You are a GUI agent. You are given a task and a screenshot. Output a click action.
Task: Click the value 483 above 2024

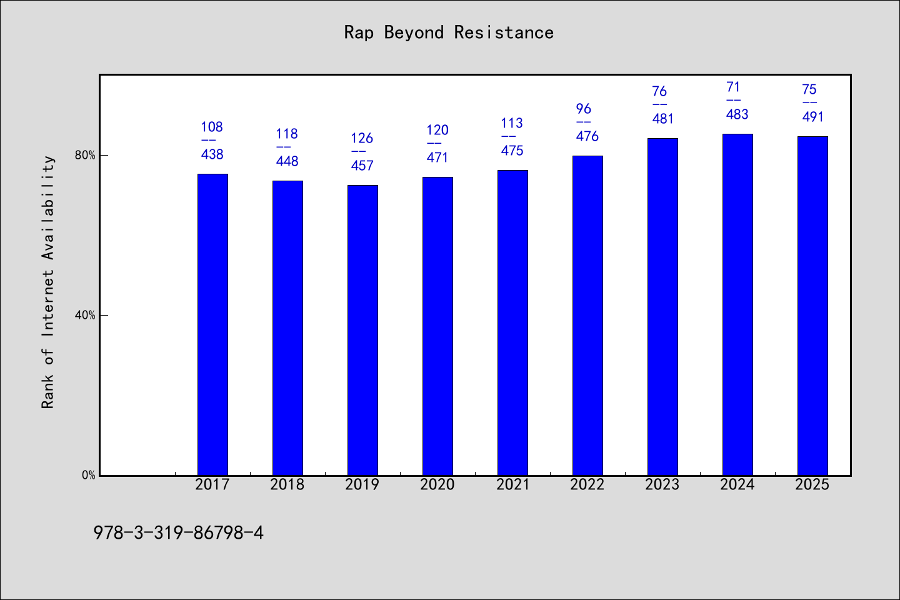[x=737, y=114]
